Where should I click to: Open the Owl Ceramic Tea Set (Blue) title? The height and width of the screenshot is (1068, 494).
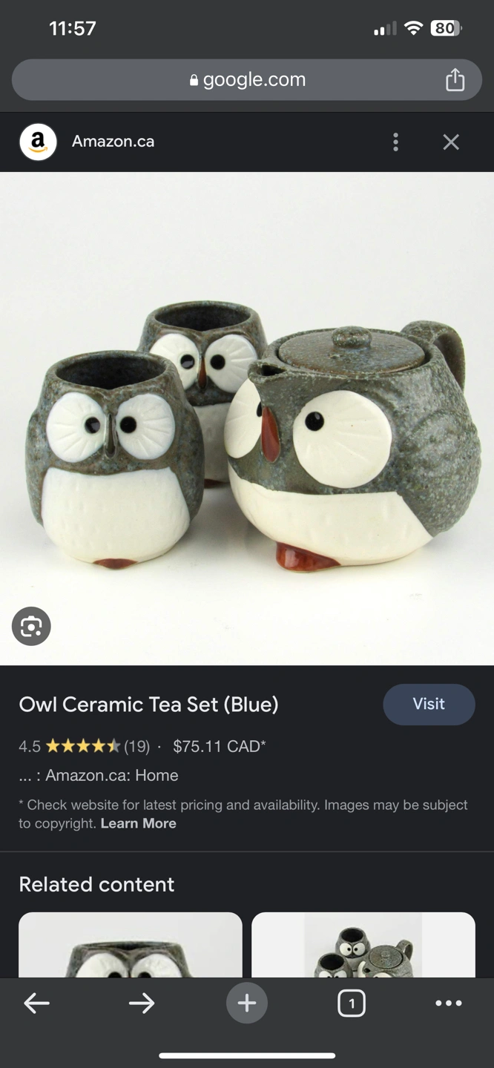pos(148,705)
